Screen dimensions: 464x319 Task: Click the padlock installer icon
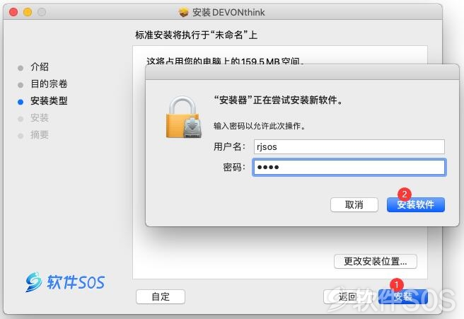tap(184, 117)
